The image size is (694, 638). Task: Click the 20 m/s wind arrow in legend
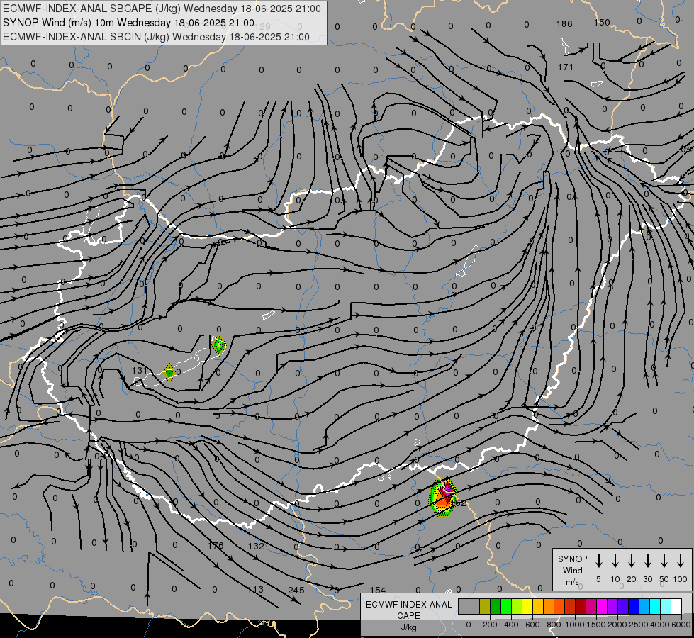click(x=632, y=561)
